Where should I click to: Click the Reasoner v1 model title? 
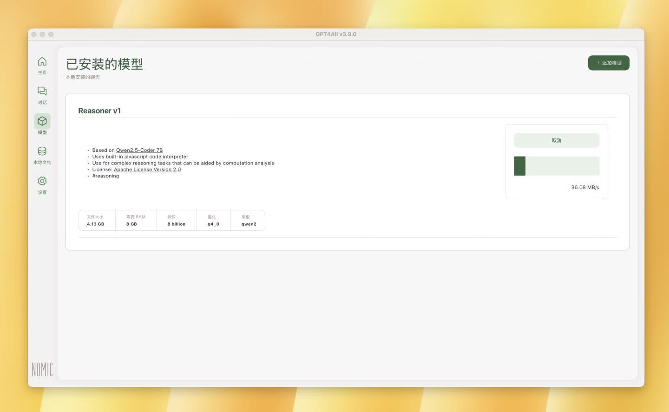tap(99, 111)
